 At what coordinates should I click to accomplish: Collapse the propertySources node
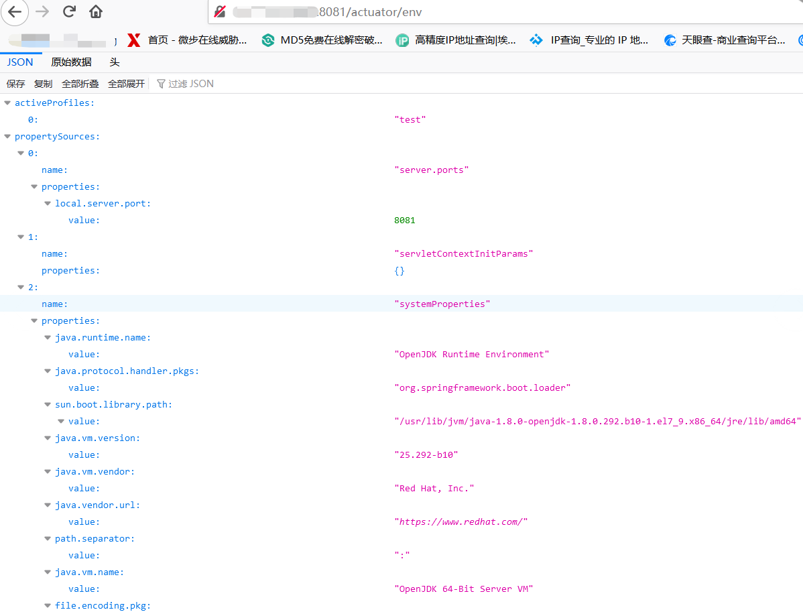click(x=7, y=136)
